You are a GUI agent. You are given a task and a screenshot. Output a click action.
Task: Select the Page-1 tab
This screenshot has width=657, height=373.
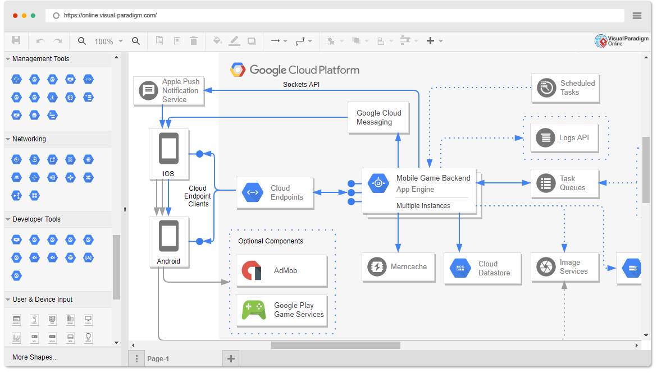[158, 359]
